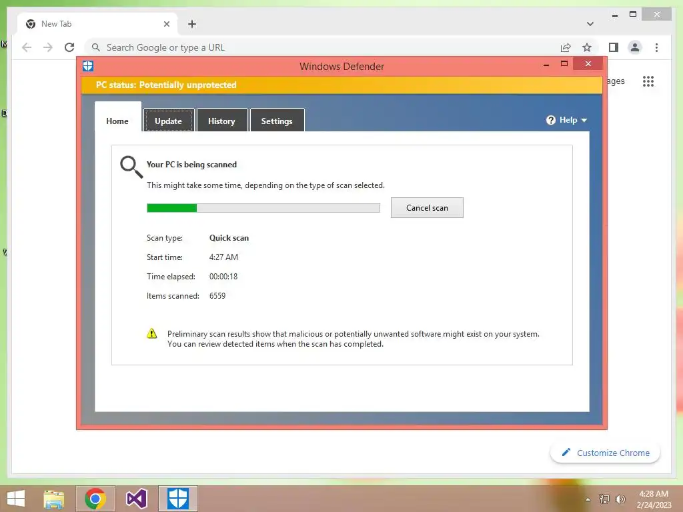Viewport: 683px width, 512px height.
Task: Click the 'Quick scan' scan type value
Action: tap(229, 238)
